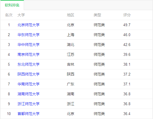Click the 师范类 type in 华南师范大学 row

coord(99,84)
